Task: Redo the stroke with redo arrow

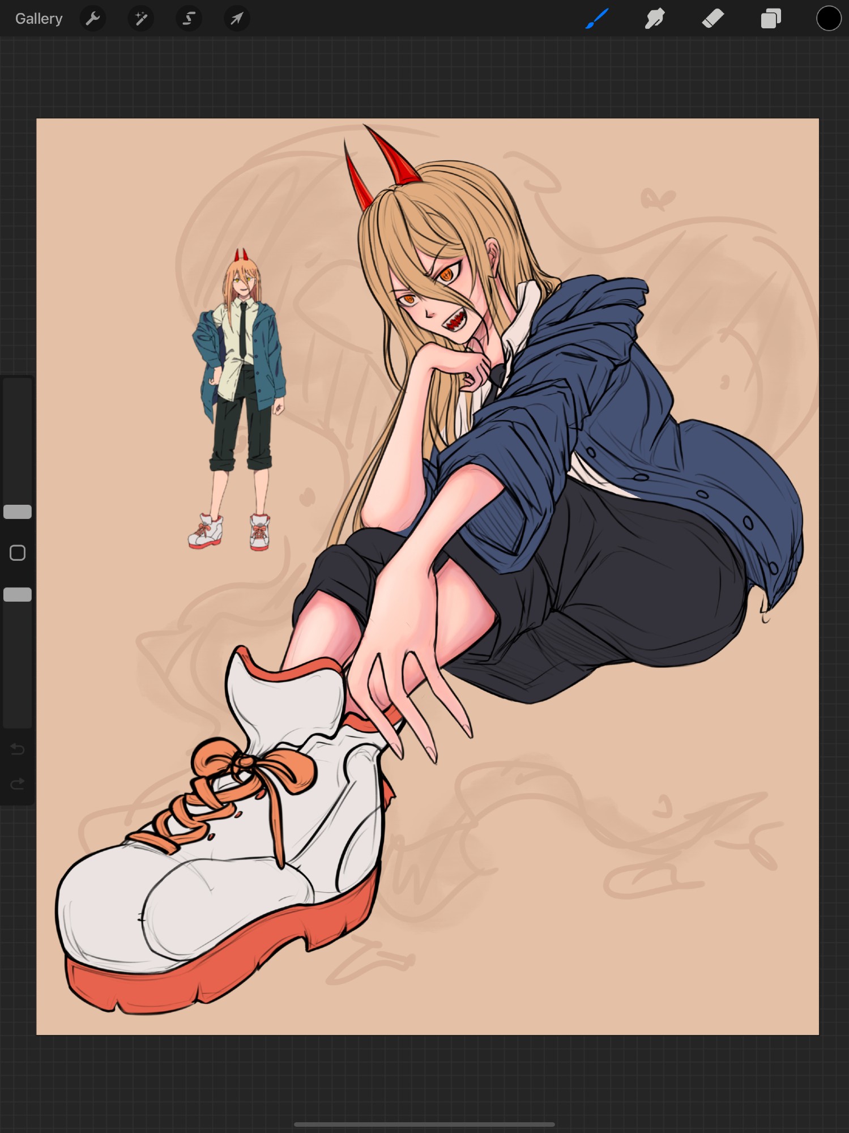Action: [x=18, y=783]
